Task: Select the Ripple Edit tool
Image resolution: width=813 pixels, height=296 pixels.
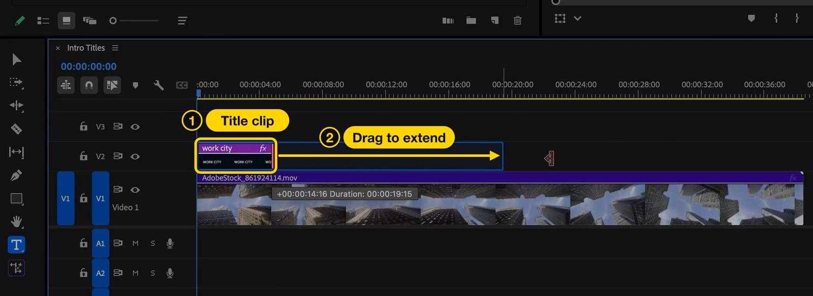Action: pyautogui.click(x=16, y=106)
